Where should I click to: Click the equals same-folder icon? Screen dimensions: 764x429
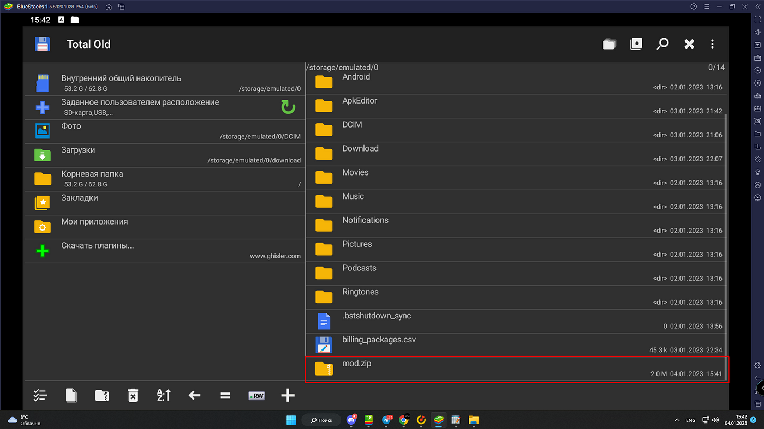point(225,396)
